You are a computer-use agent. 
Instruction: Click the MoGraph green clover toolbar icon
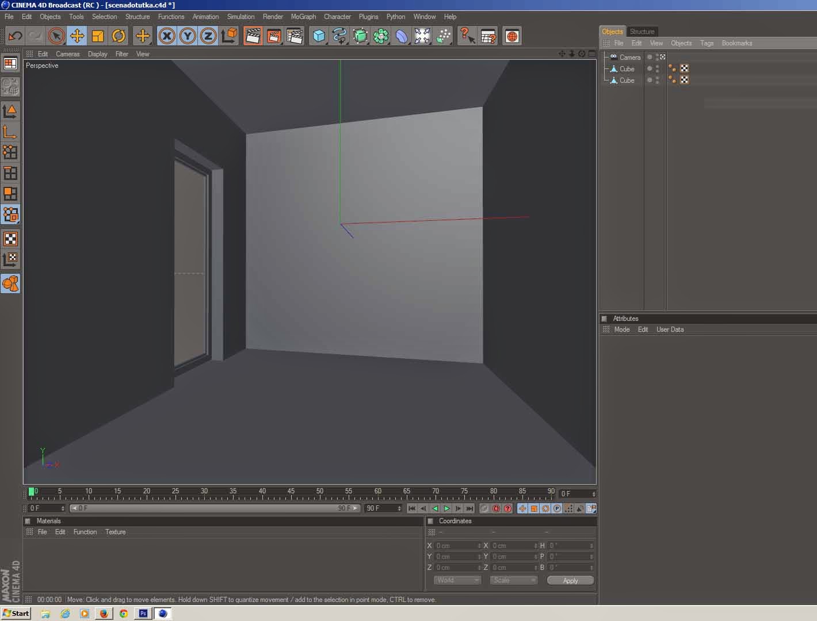[x=380, y=36]
